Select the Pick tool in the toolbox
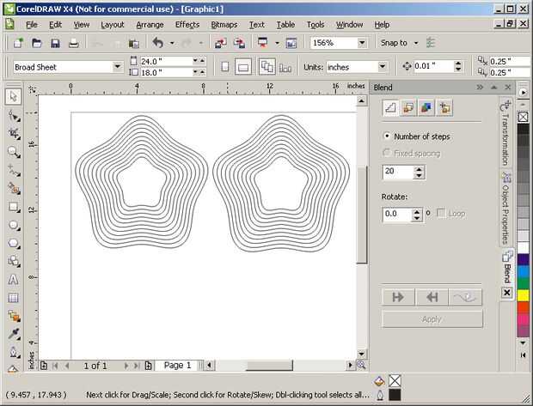This screenshot has height=406, width=533. 13,97
